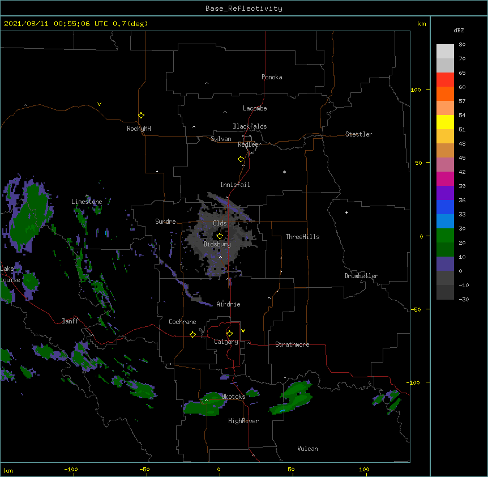Select the yellow radar-site diamond between Olds and Didsbury

220,236
